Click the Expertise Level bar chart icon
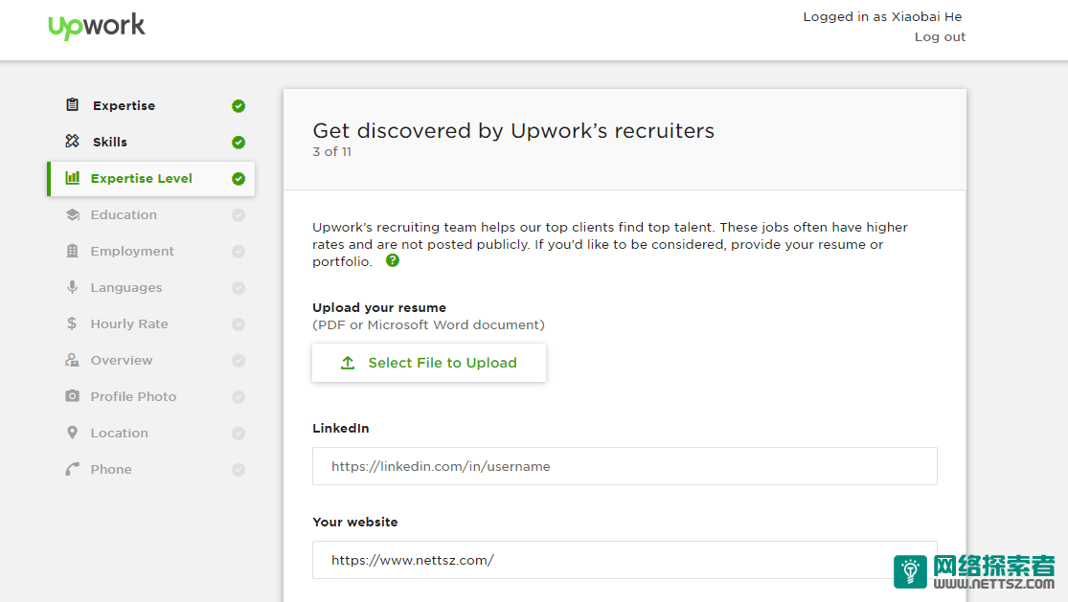The width and height of the screenshot is (1068, 602). point(72,178)
